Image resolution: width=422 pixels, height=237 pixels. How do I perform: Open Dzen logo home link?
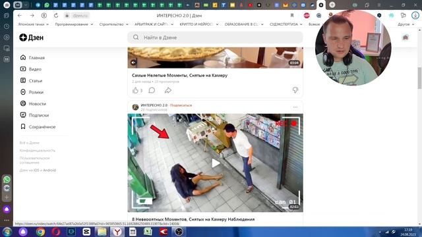[31, 38]
